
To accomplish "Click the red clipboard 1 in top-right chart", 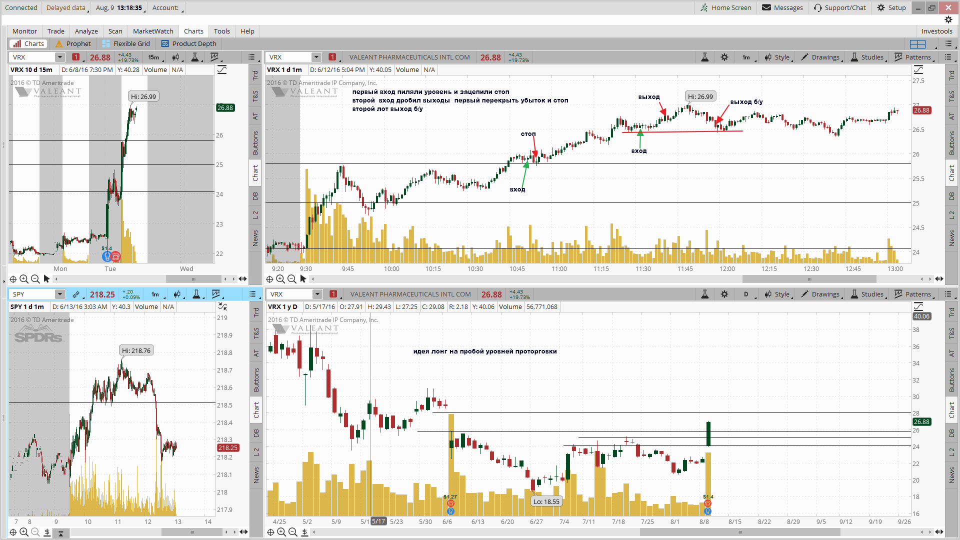I will (x=332, y=57).
